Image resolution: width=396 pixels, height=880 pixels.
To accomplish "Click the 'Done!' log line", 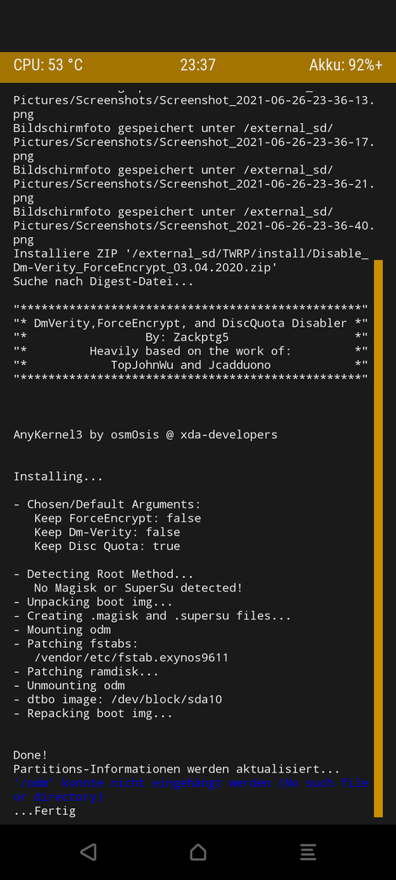I will (30, 755).
